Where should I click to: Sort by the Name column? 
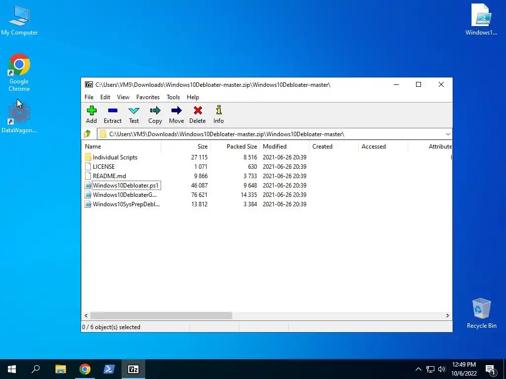(x=122, y=146)
